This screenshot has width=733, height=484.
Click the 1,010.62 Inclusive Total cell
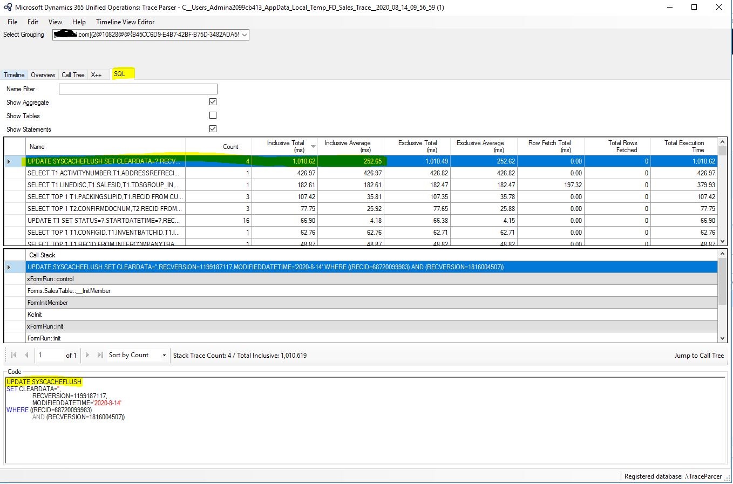coord(284,161)
